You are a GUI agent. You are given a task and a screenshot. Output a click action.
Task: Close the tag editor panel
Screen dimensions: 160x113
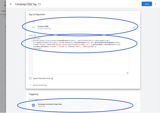pos(11,4)
